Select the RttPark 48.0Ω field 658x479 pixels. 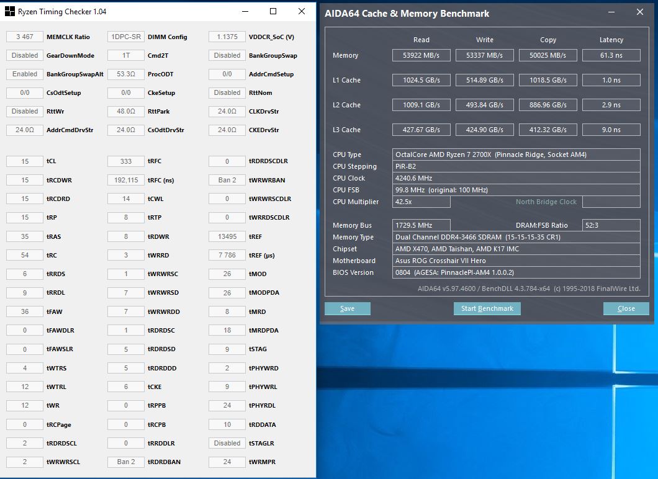(126, 112)
